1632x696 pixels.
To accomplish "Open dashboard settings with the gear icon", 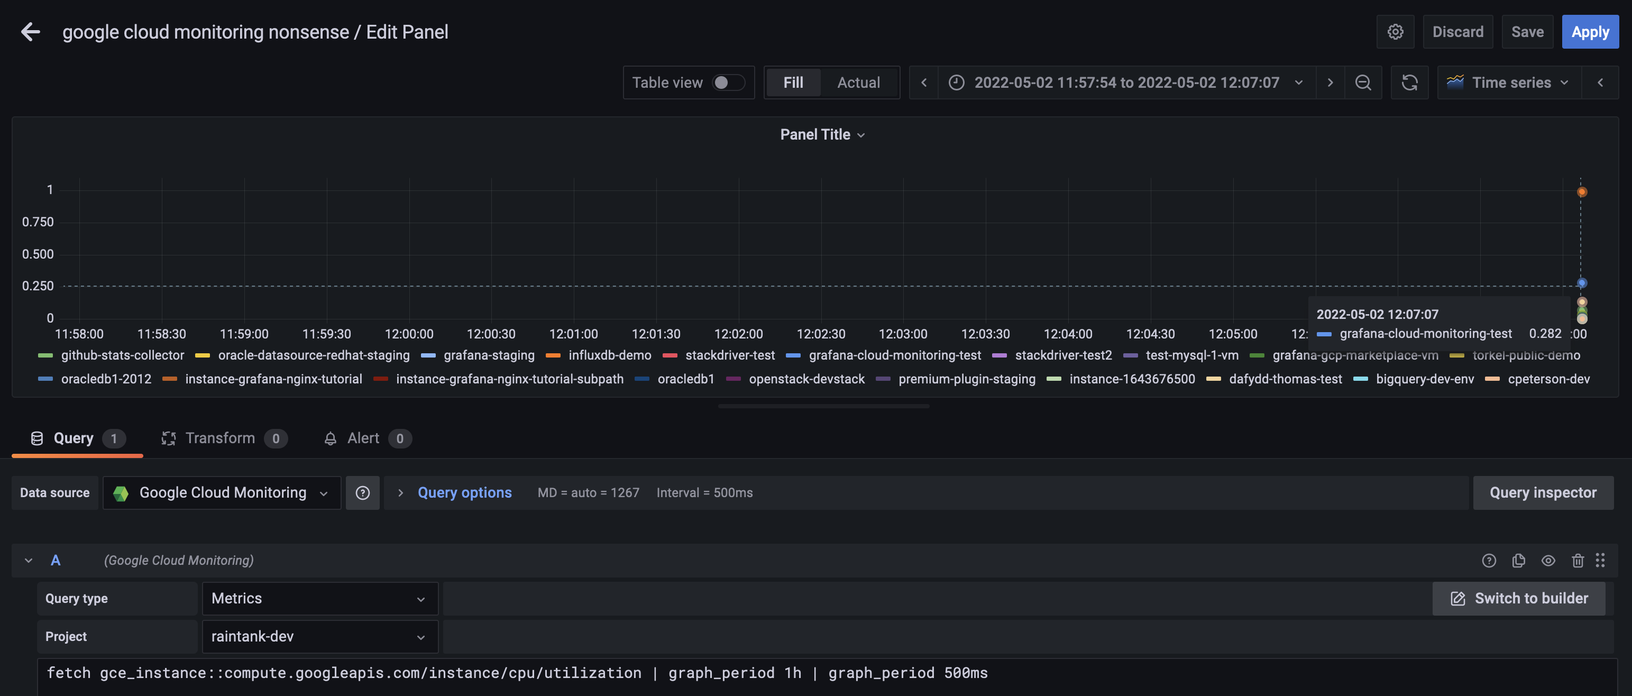I will coord(1395,32).
